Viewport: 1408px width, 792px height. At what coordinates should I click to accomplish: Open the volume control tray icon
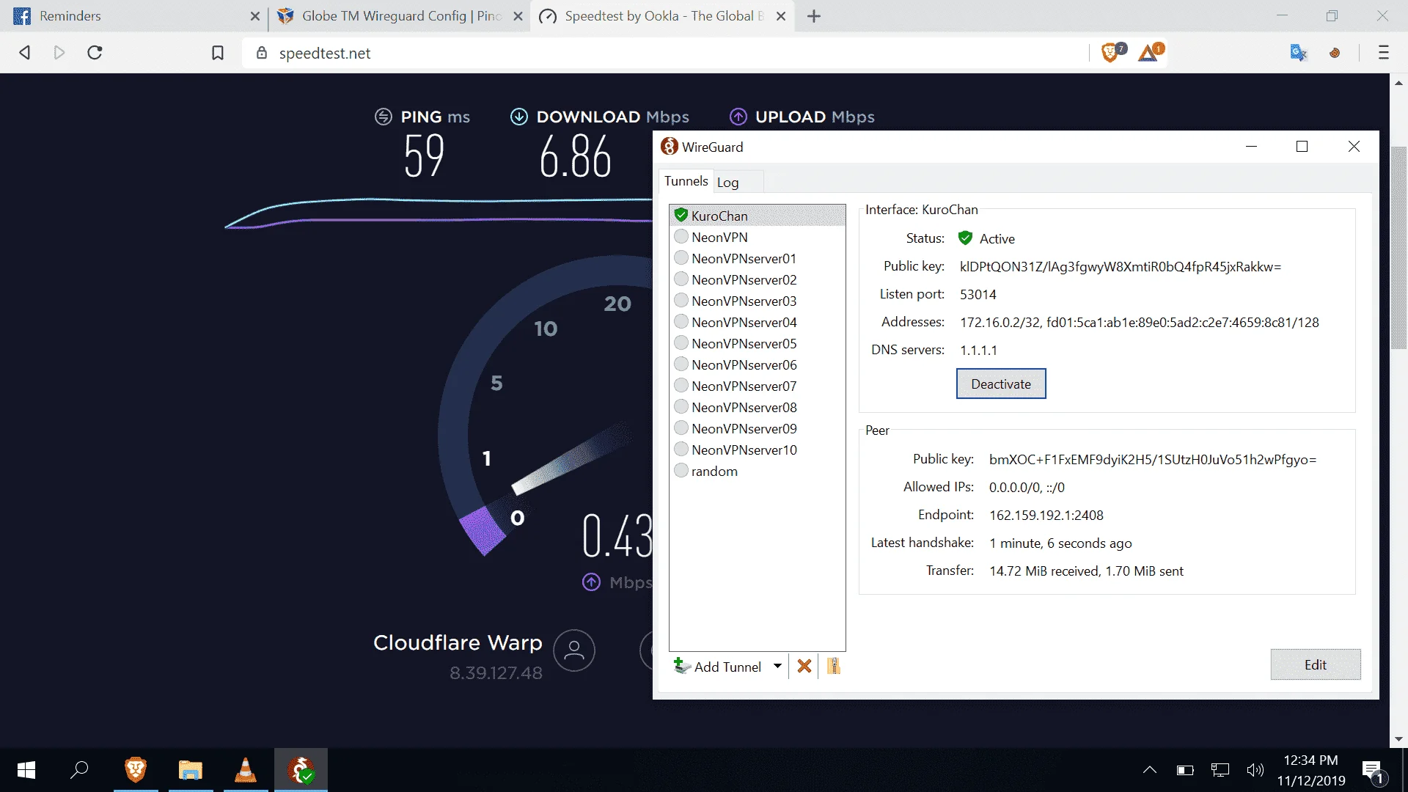point(1255,770)
